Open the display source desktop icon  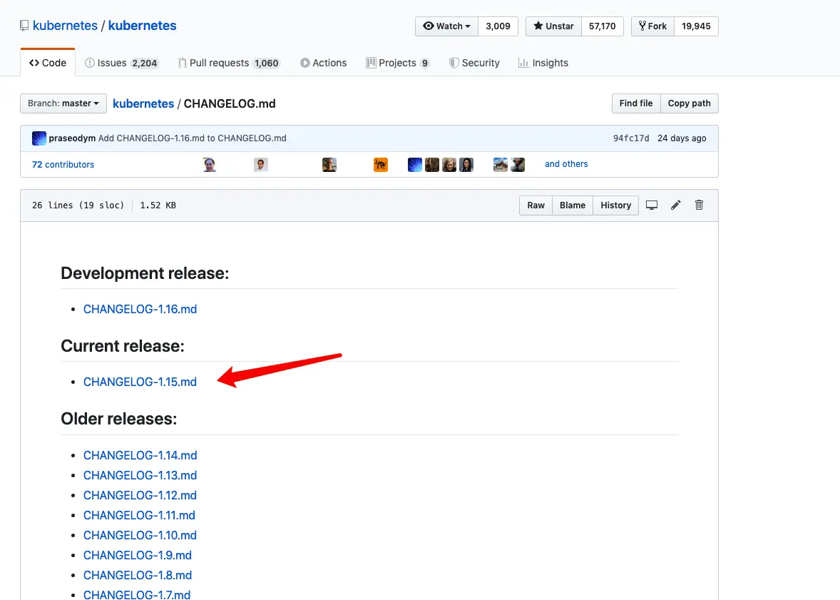pyautogui.click(x=652, y=205)
